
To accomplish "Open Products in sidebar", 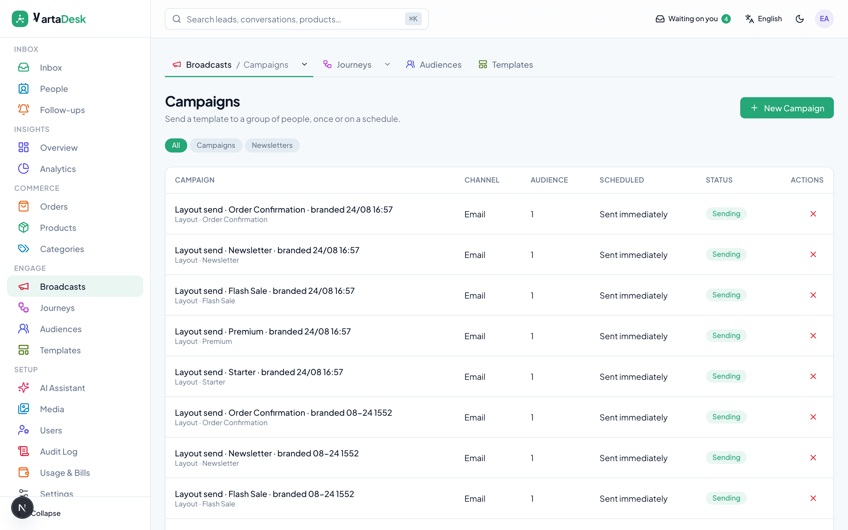I will 75,228.
